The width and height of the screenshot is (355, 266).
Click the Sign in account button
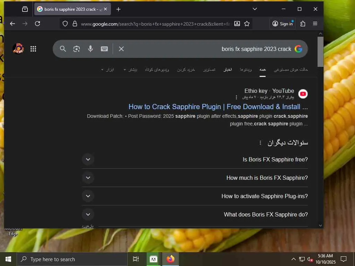pos(282,24)
